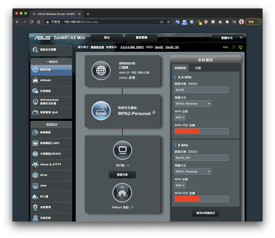
Task: Click the DDNS register link (註冊)
Action: (132, 78)
